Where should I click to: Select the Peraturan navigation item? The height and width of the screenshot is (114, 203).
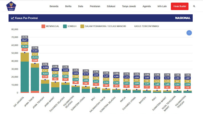pos(95,6)
